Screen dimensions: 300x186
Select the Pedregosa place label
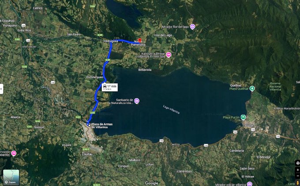pos(111,41)
